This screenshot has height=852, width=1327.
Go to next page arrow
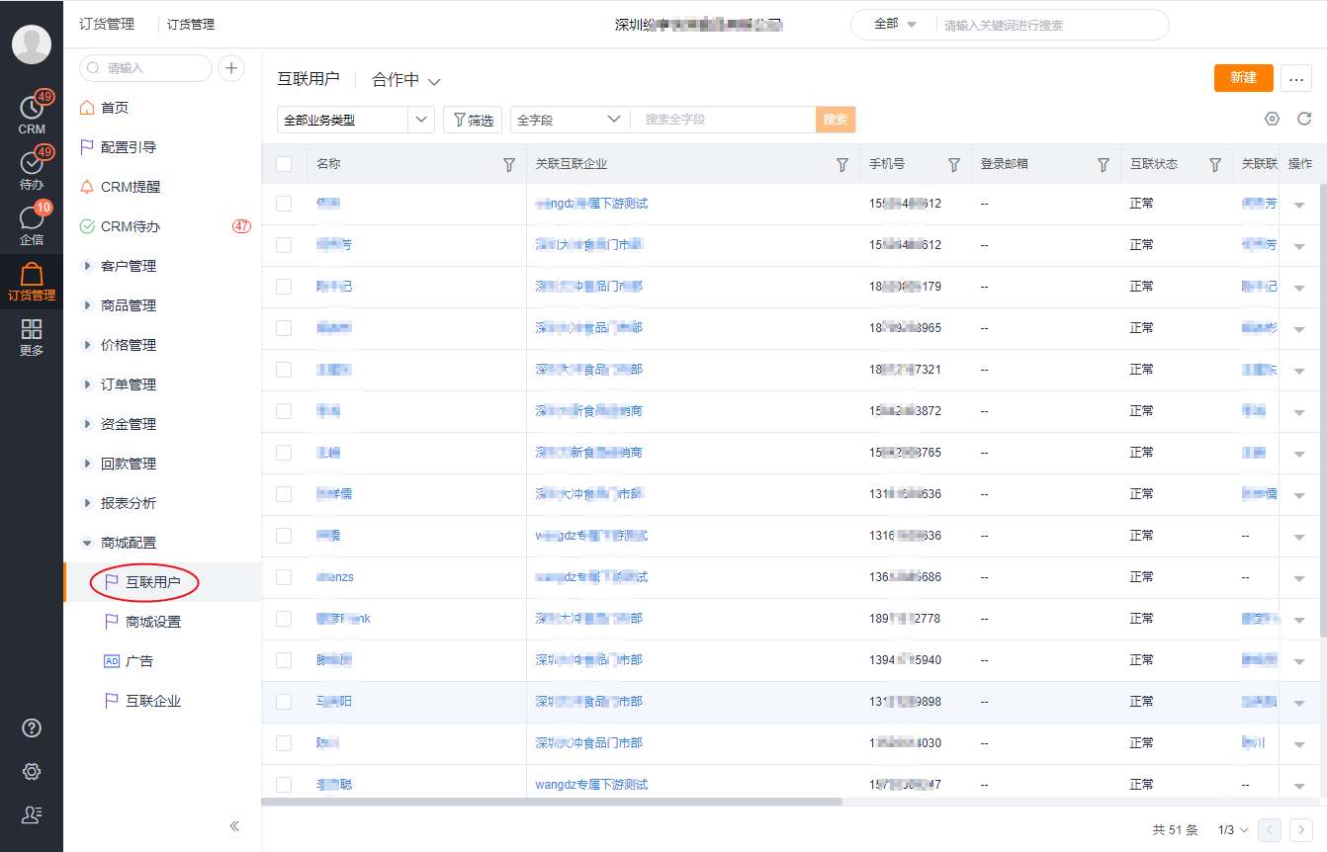1301,830
